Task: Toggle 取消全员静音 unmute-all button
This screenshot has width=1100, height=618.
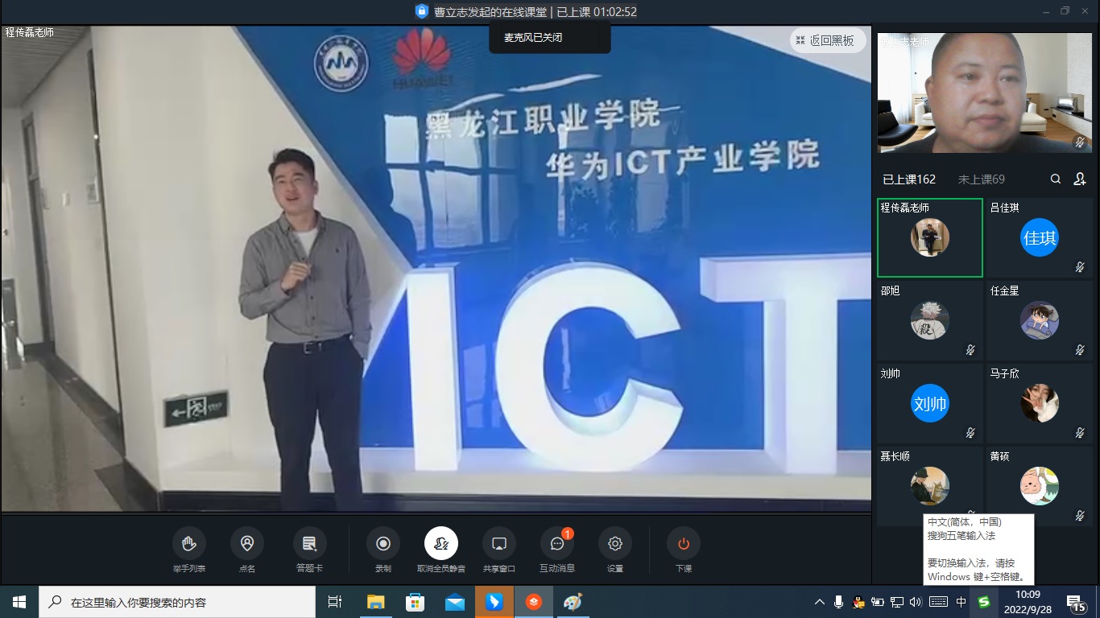Action: click(x=441, y=544)
